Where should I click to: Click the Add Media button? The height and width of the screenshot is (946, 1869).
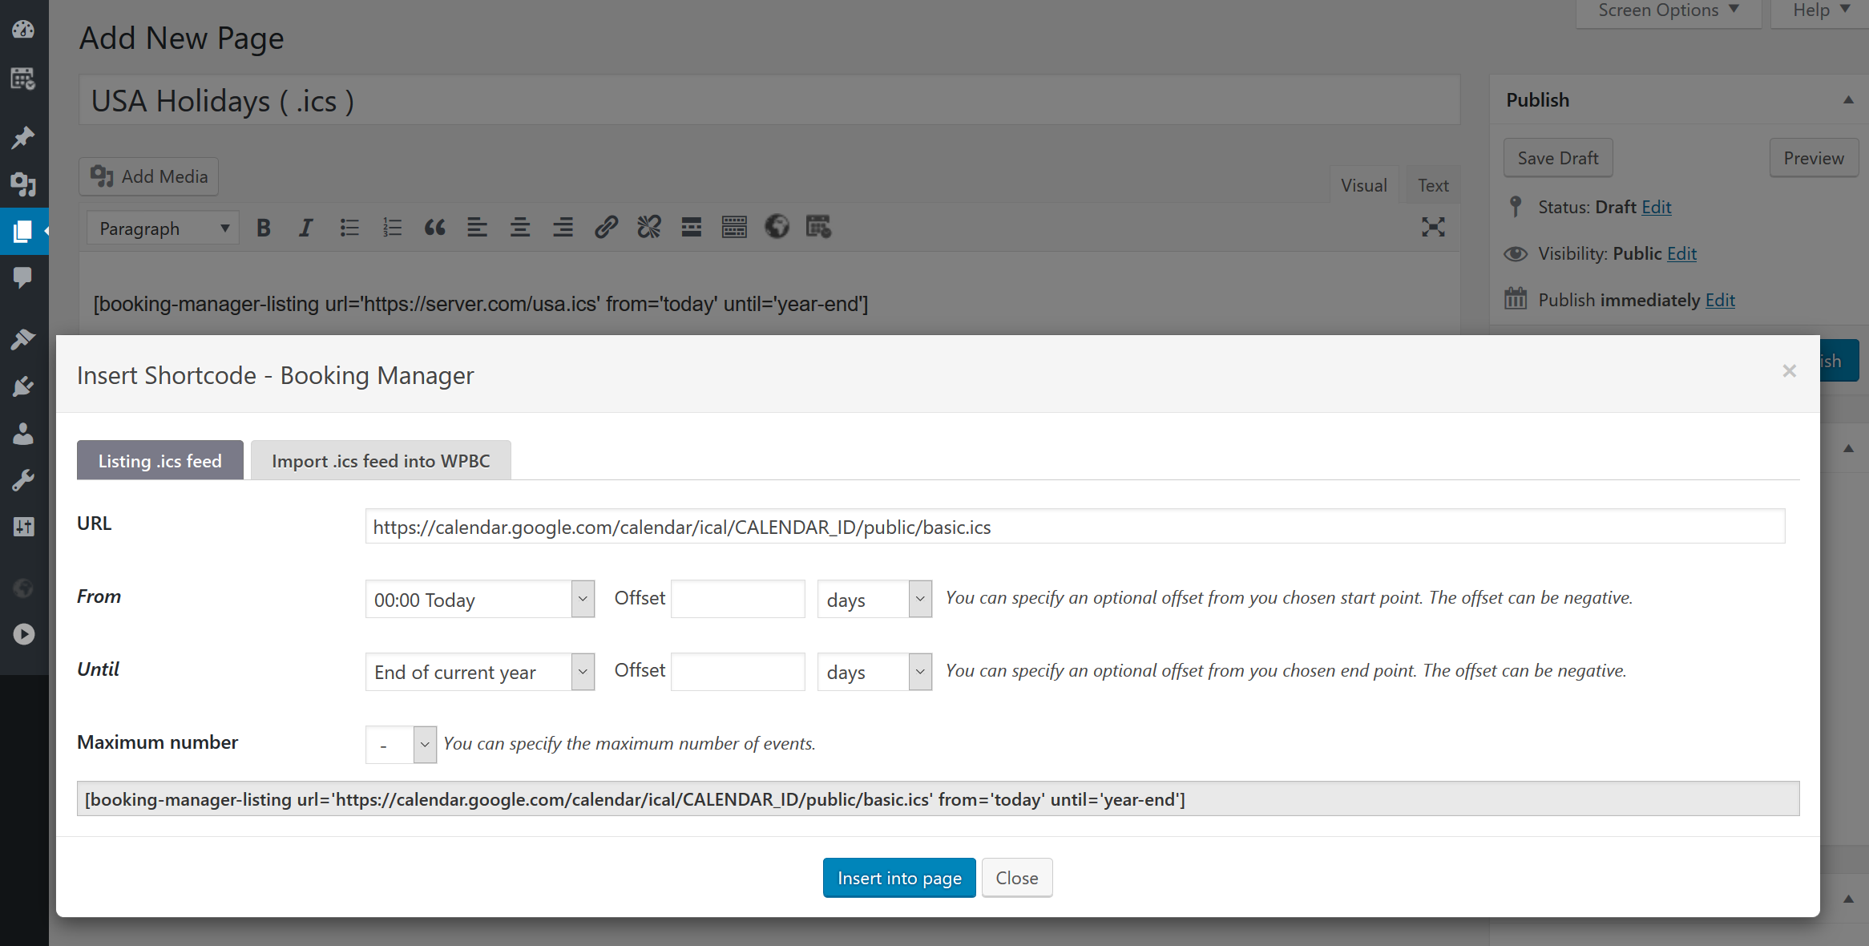(x=148, y=176)
